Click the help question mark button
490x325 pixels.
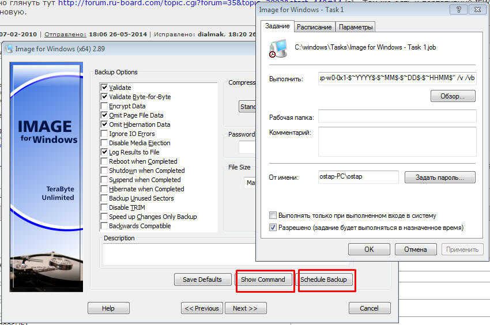458,10
